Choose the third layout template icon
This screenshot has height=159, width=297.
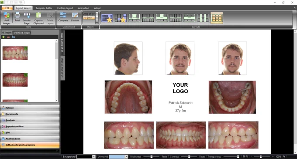point(134,18)
